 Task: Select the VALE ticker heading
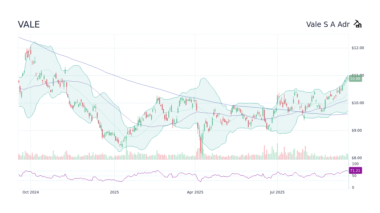pos(29,24)
